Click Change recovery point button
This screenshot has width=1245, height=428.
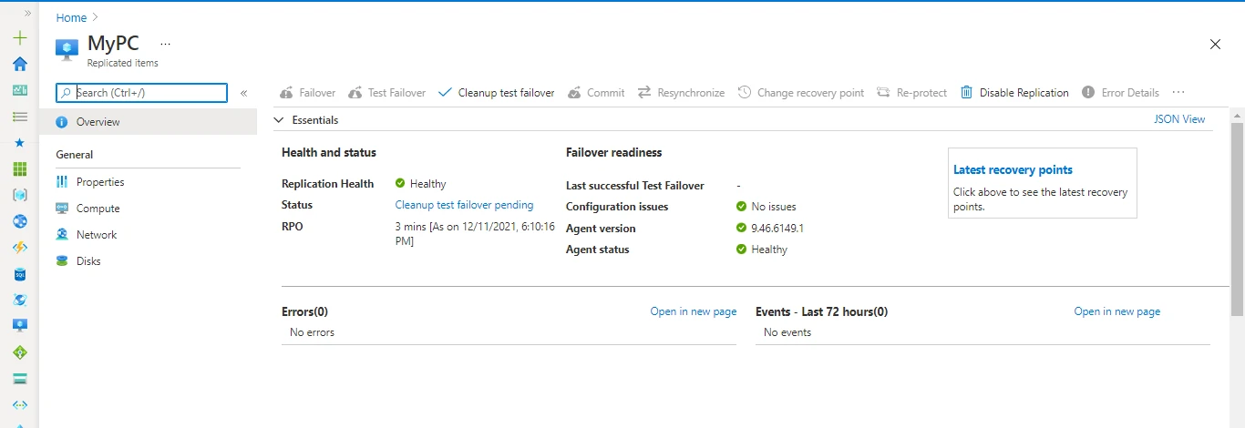pos(800,93)
